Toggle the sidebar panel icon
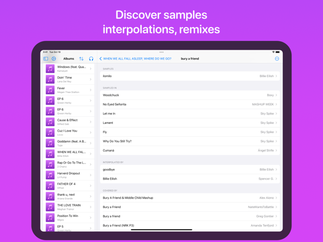The height and width of the screenshot is (242, 323). [x=46, y=58]
